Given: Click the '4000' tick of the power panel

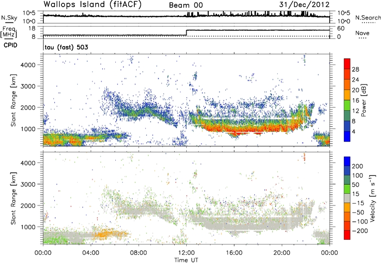Looking at the screenshot, I should [28, 65].
